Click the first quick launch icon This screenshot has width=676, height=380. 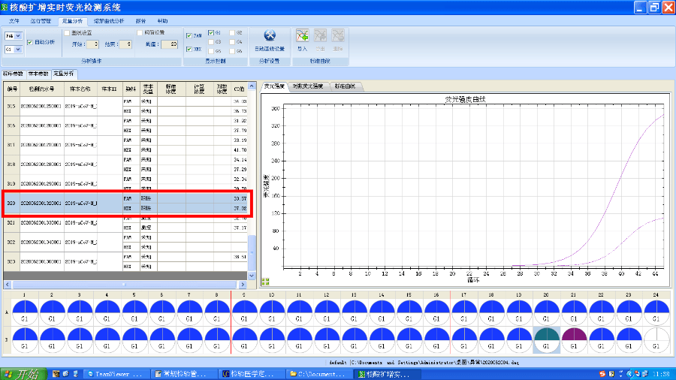(x=56, y=374)
